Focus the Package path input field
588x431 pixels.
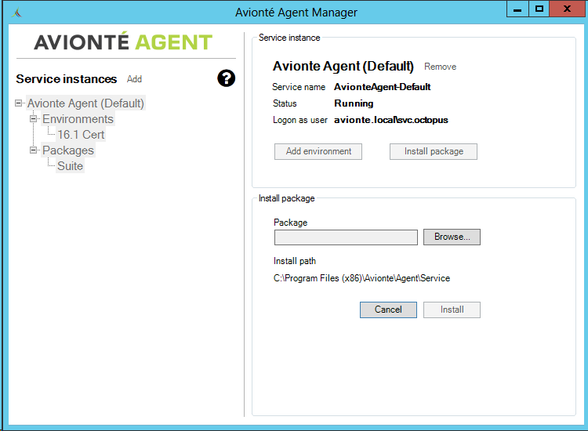(x=346, y=237)
